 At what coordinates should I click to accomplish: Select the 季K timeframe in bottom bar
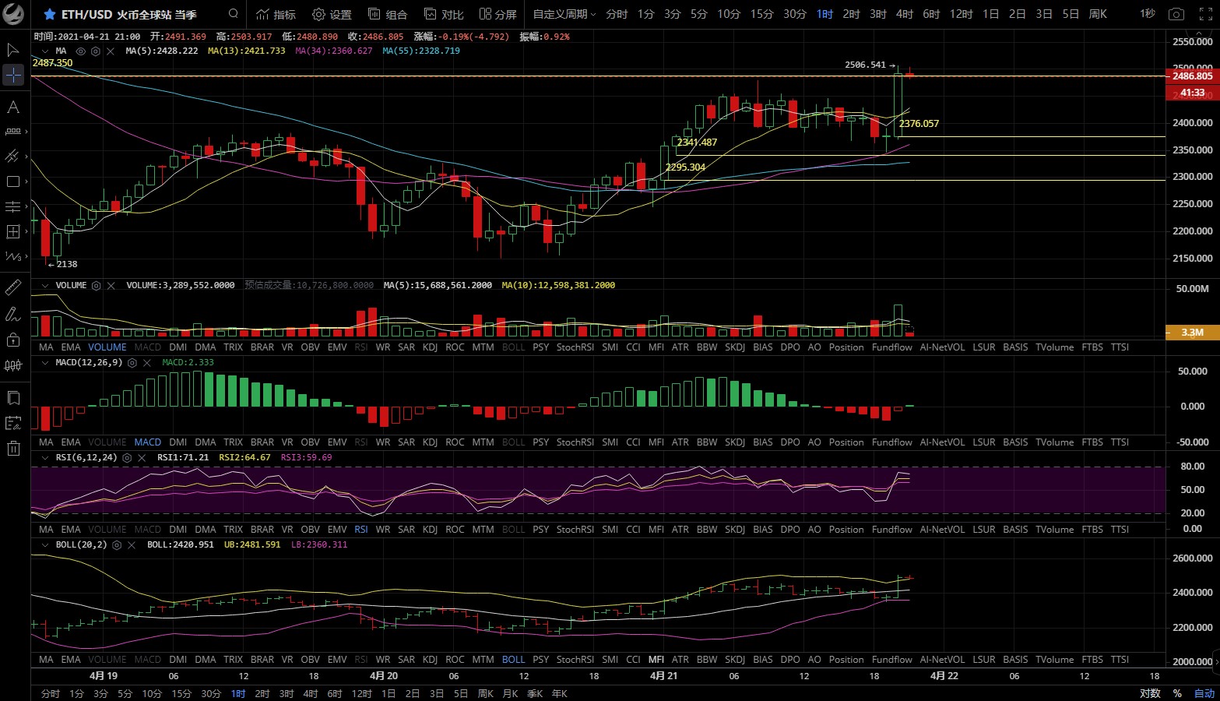(x=535, y=694)
